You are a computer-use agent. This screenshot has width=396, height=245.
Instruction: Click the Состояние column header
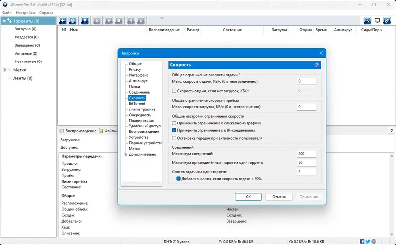point(232,30)
